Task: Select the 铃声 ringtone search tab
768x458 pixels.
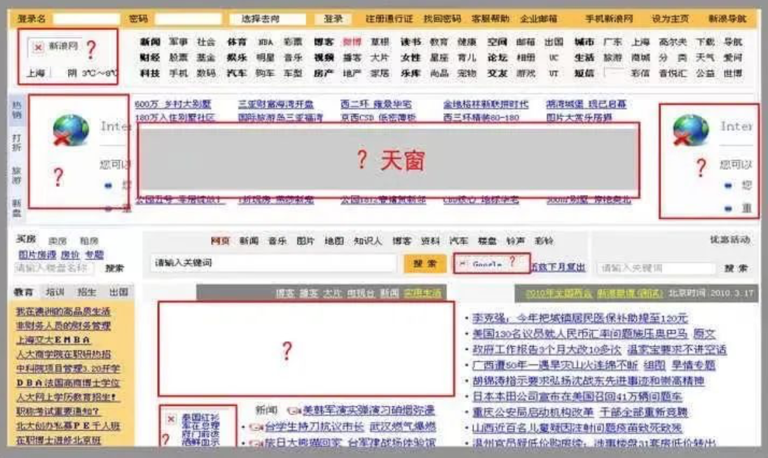Action: 516,241
